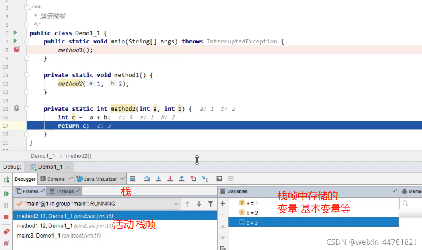Image resolution: width=422 pixels, height=250 pixels.
Task: Open the Memory panel tab
Action: (412, 192)
